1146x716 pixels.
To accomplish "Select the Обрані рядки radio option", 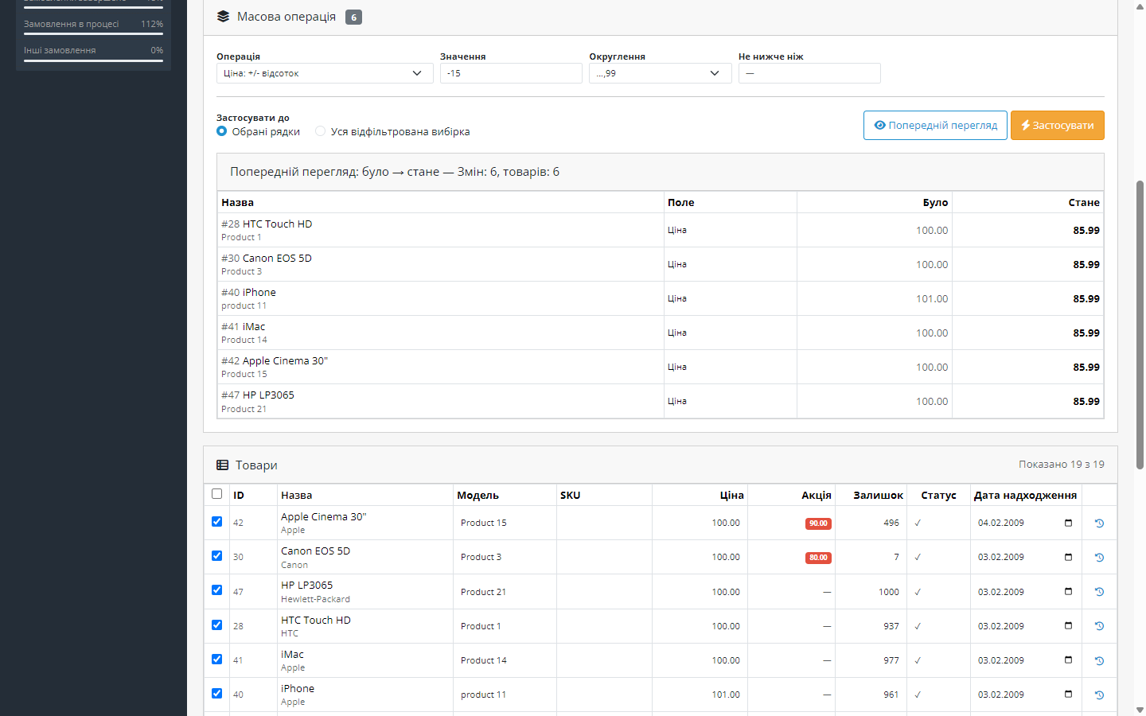I will point(222,131).
